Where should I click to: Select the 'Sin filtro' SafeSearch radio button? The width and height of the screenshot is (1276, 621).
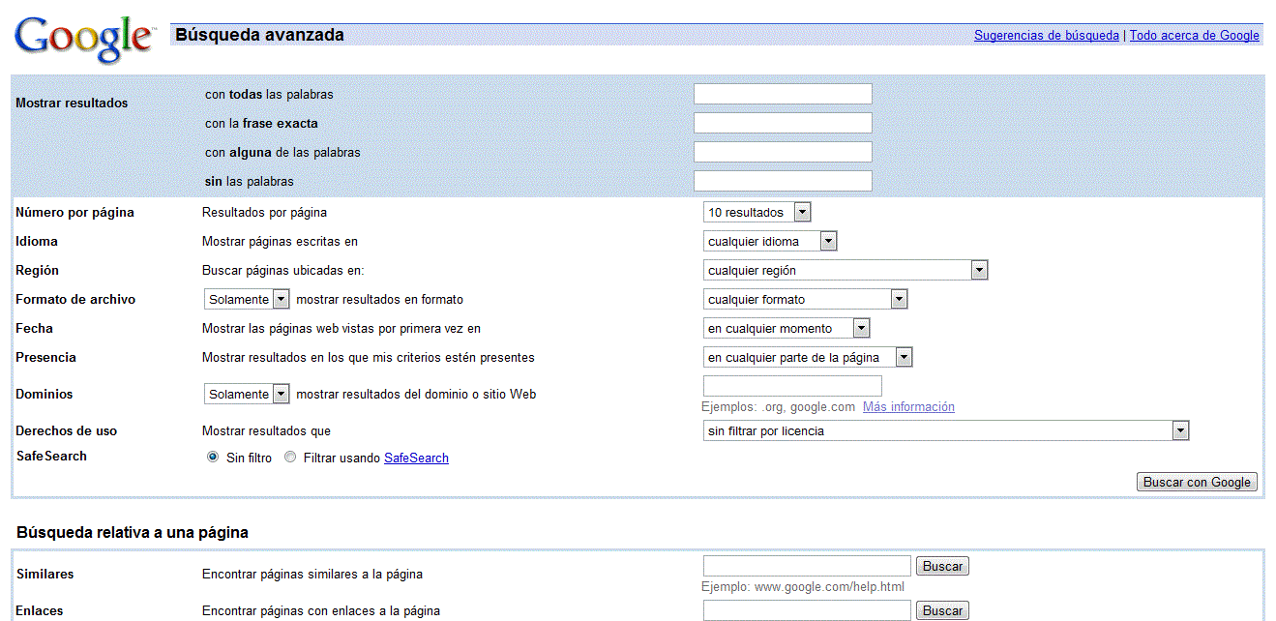coord(213,458)
